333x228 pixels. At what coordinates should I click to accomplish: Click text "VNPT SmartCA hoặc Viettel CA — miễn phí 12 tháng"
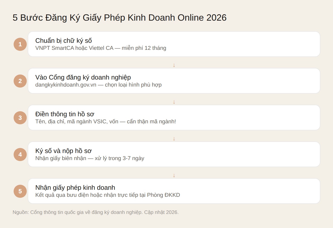pyautogui.click(x=101, y=48)
